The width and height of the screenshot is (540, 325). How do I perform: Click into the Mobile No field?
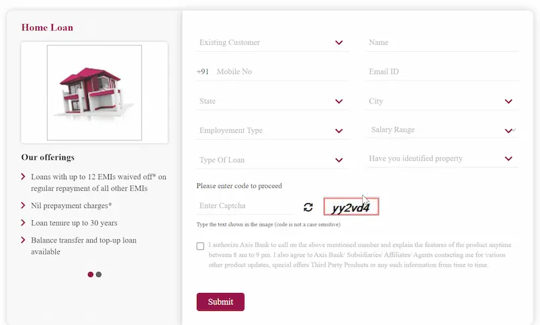point(282,72)
